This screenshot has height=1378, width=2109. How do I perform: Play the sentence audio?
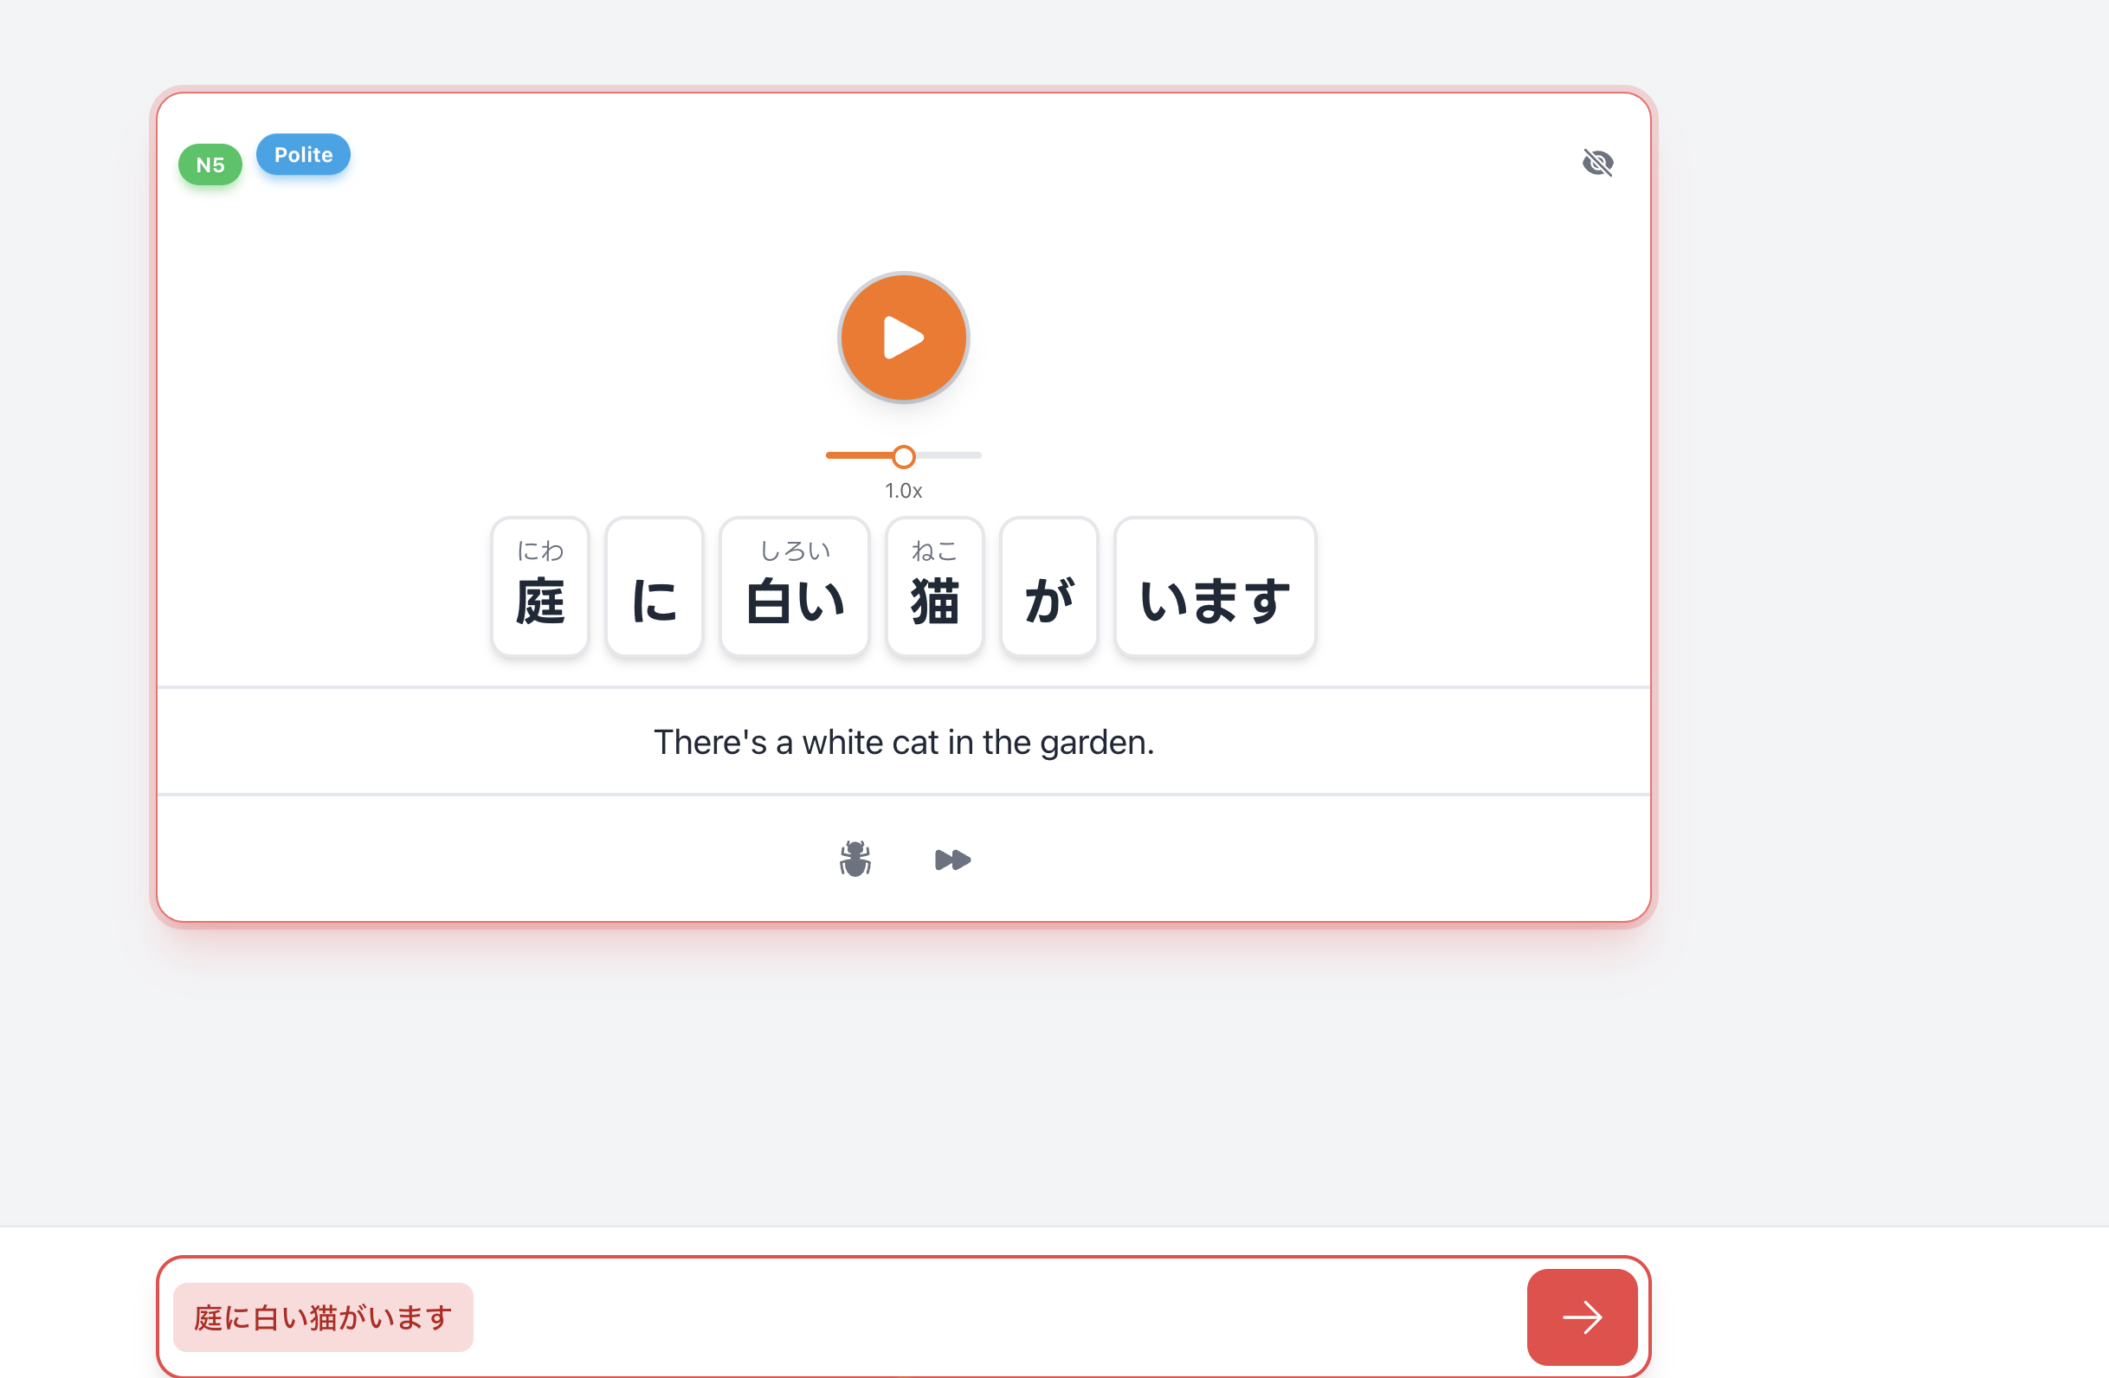pos(903,338)
